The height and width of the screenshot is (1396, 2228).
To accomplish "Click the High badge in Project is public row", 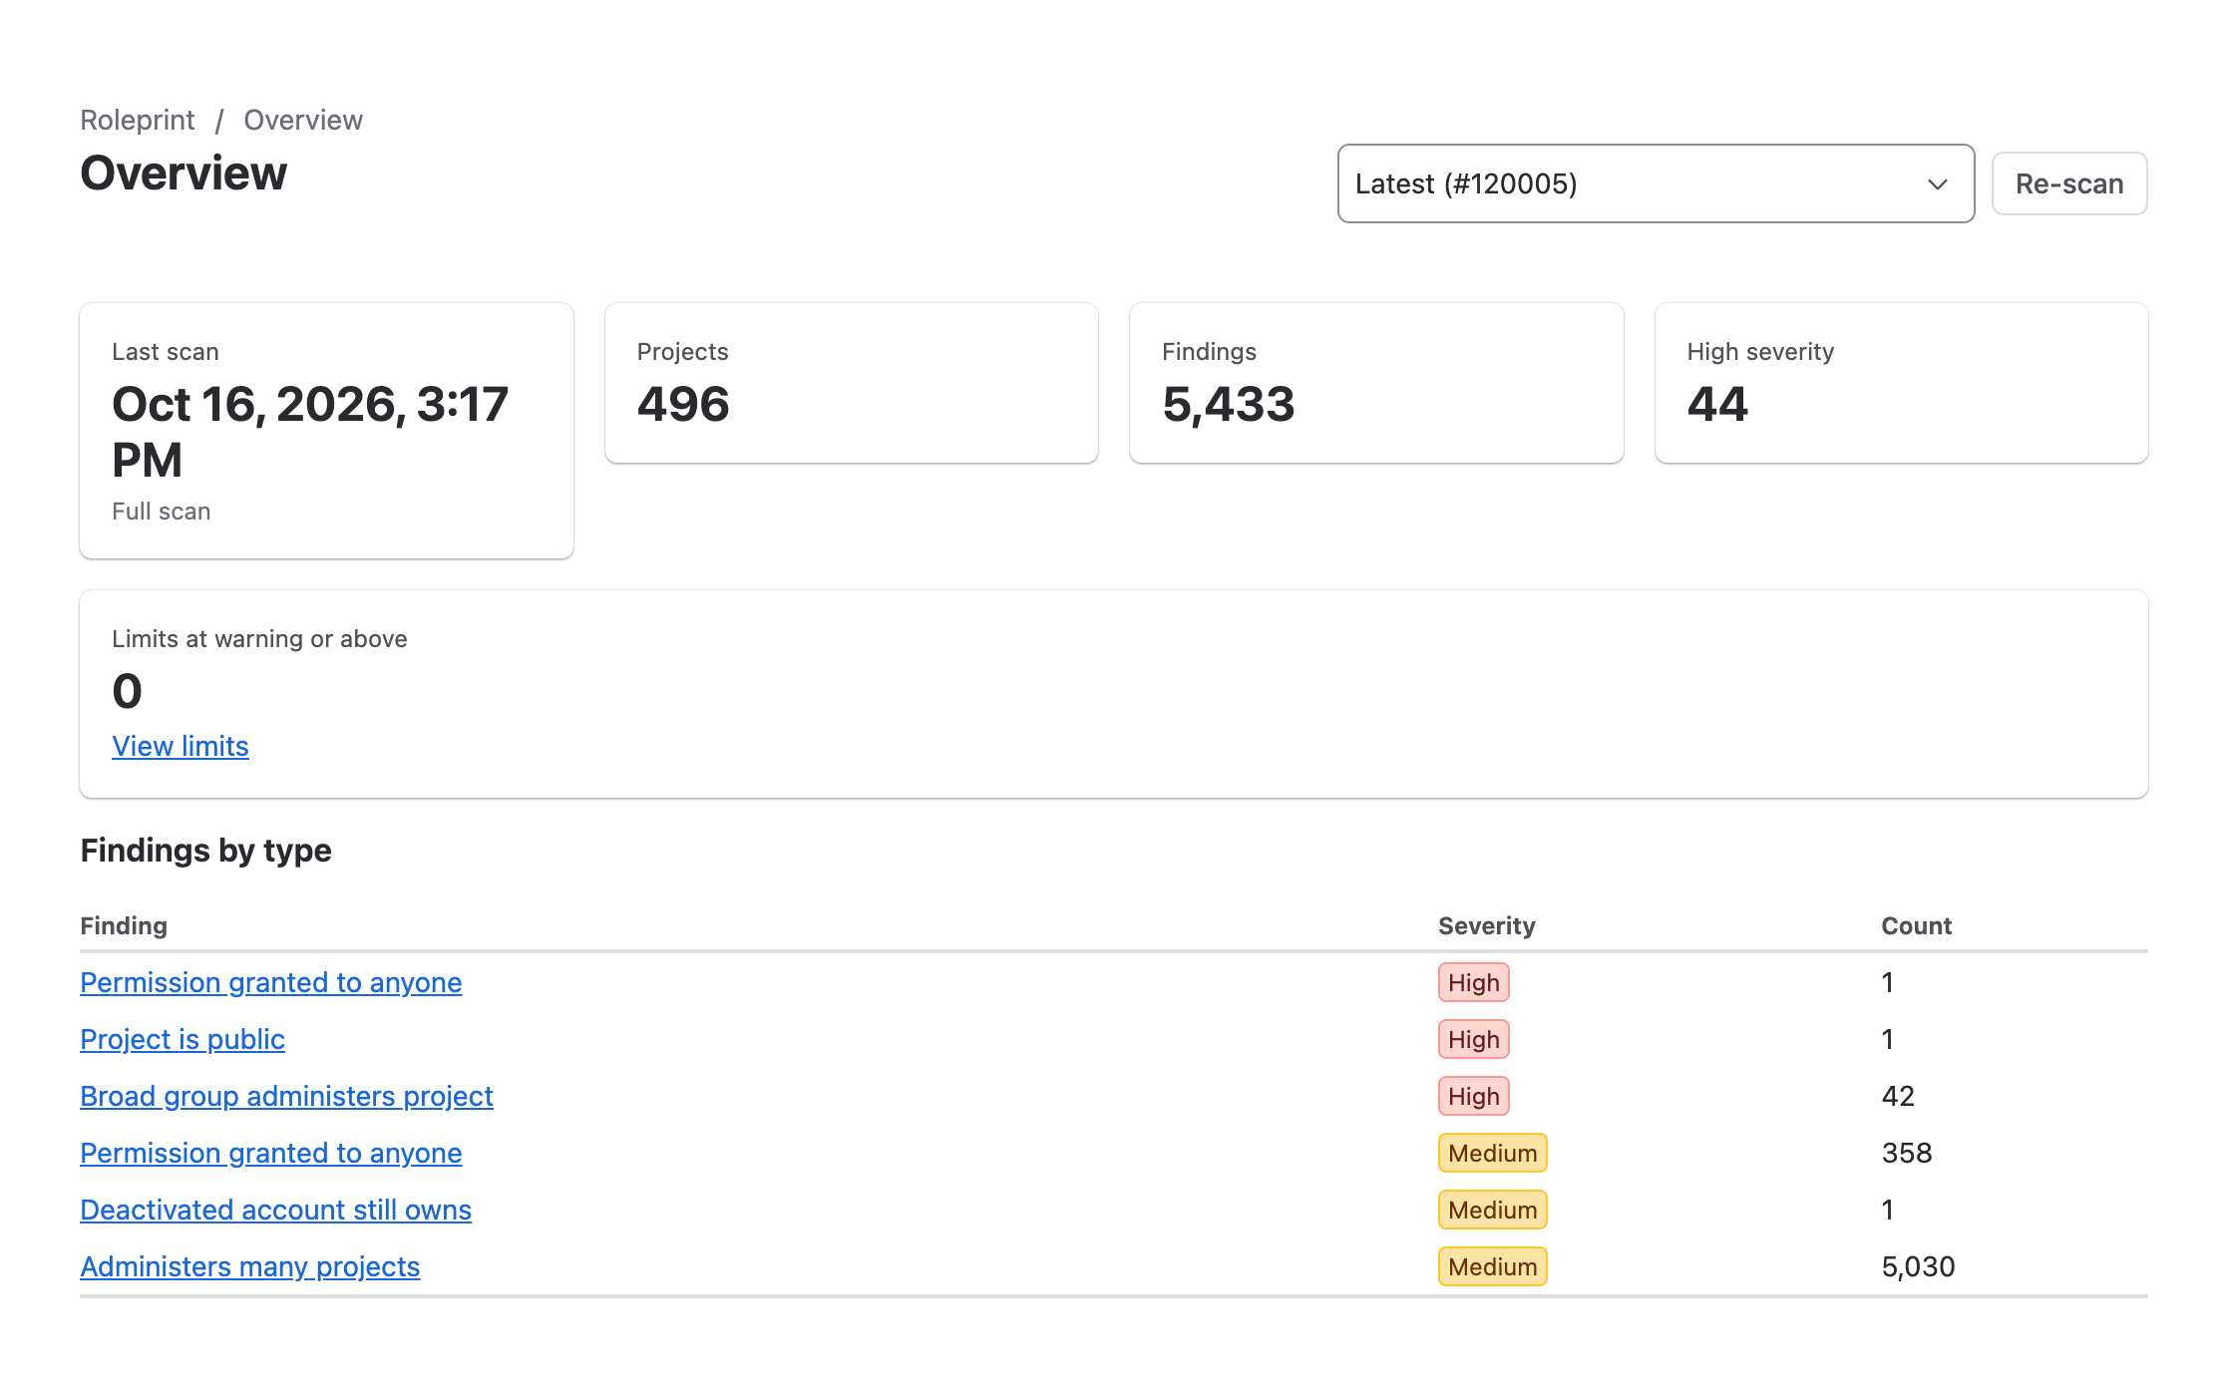I will (x=1474, y=1039).
